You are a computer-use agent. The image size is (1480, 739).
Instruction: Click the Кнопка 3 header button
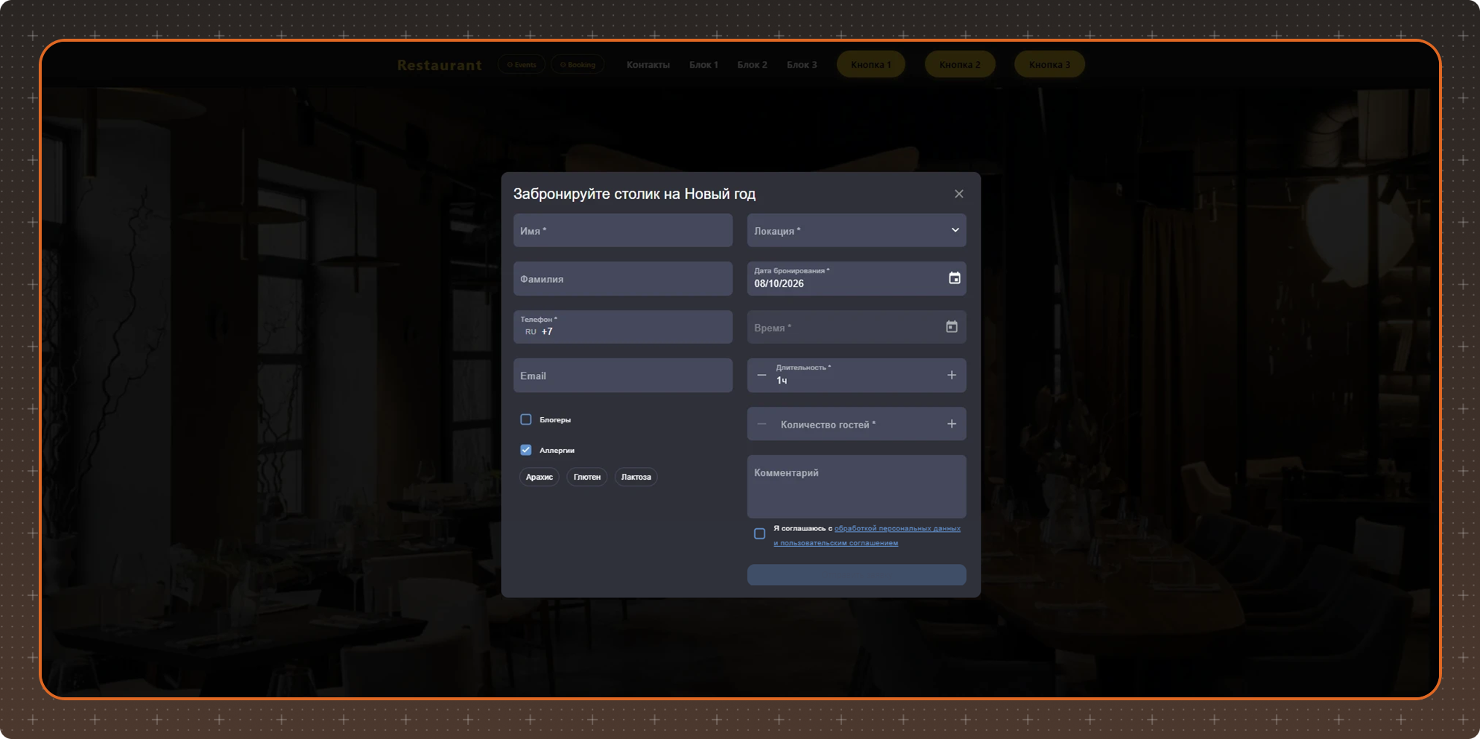[x=1049, y=65]
